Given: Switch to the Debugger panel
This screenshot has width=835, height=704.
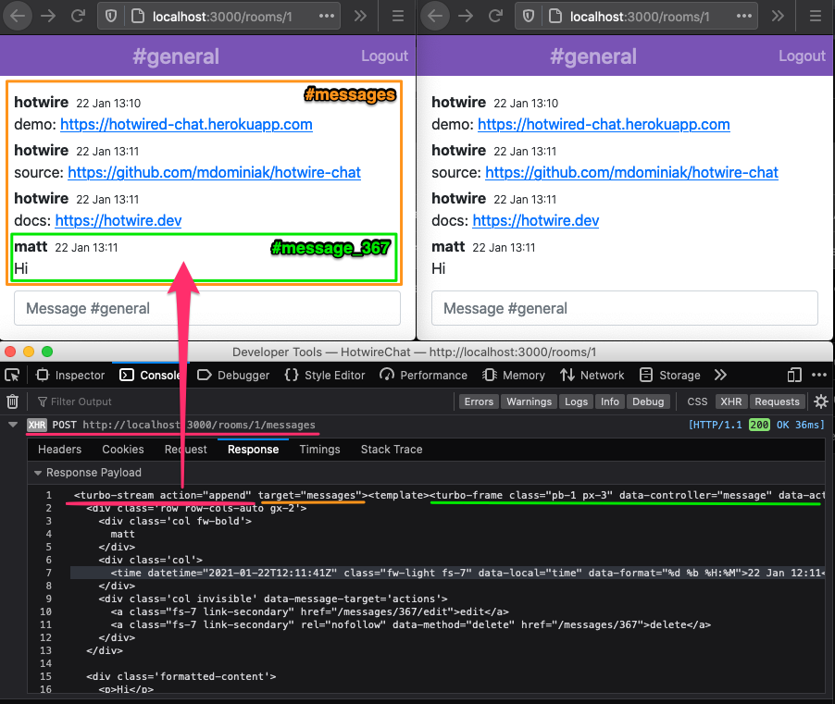Looking at the screenshot, I should (233, 376).
